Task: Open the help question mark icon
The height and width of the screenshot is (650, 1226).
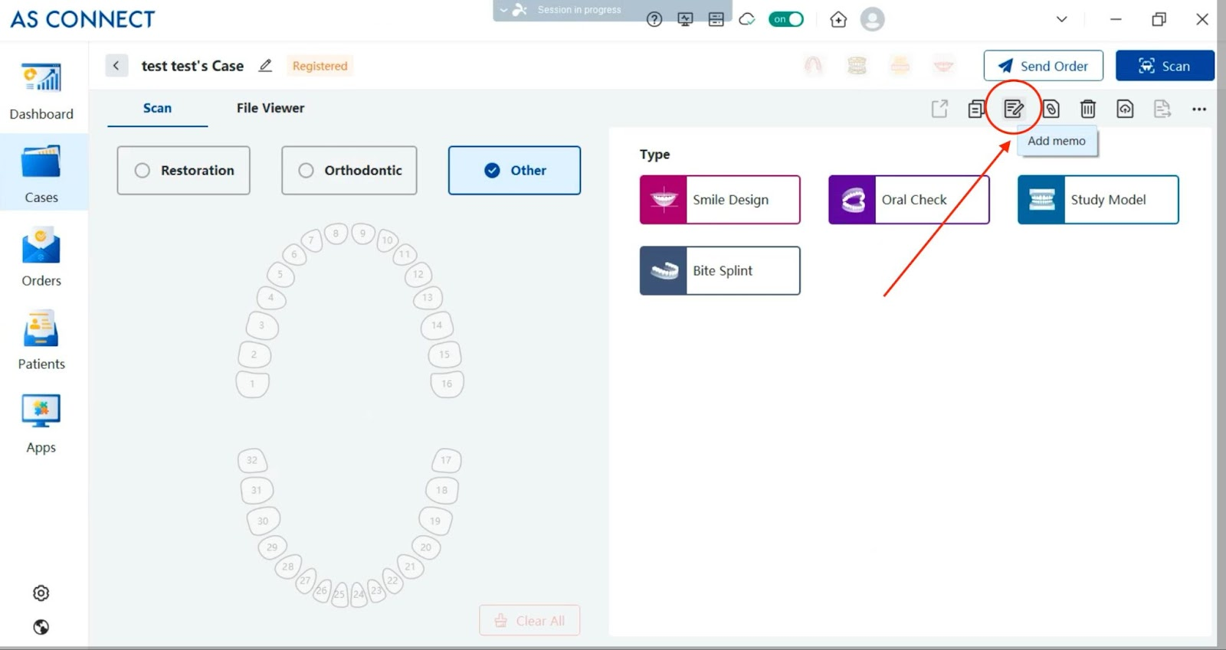Action: [654, 20]
